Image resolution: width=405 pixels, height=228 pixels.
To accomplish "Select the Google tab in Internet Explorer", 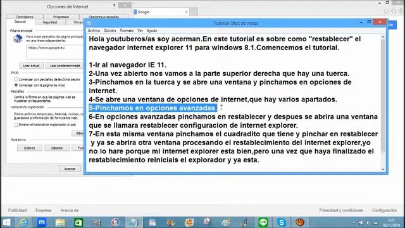I will [x=160, y=12].
